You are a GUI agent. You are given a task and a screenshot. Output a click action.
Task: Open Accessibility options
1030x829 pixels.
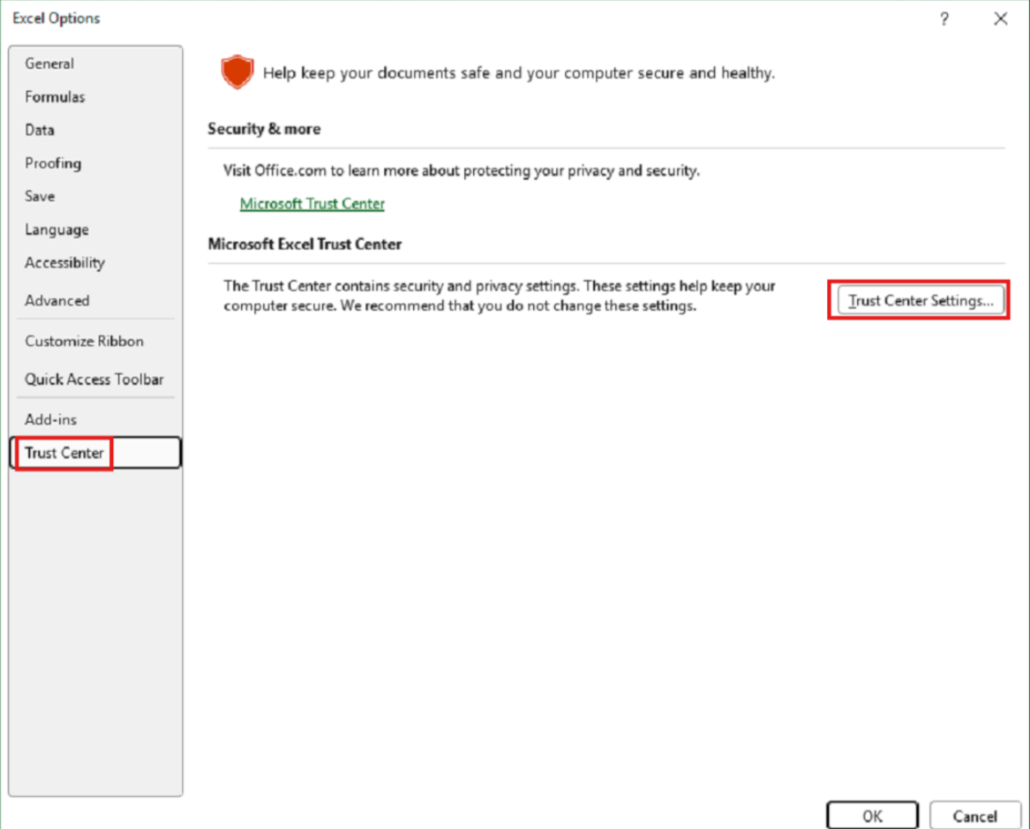pos(95,262)
